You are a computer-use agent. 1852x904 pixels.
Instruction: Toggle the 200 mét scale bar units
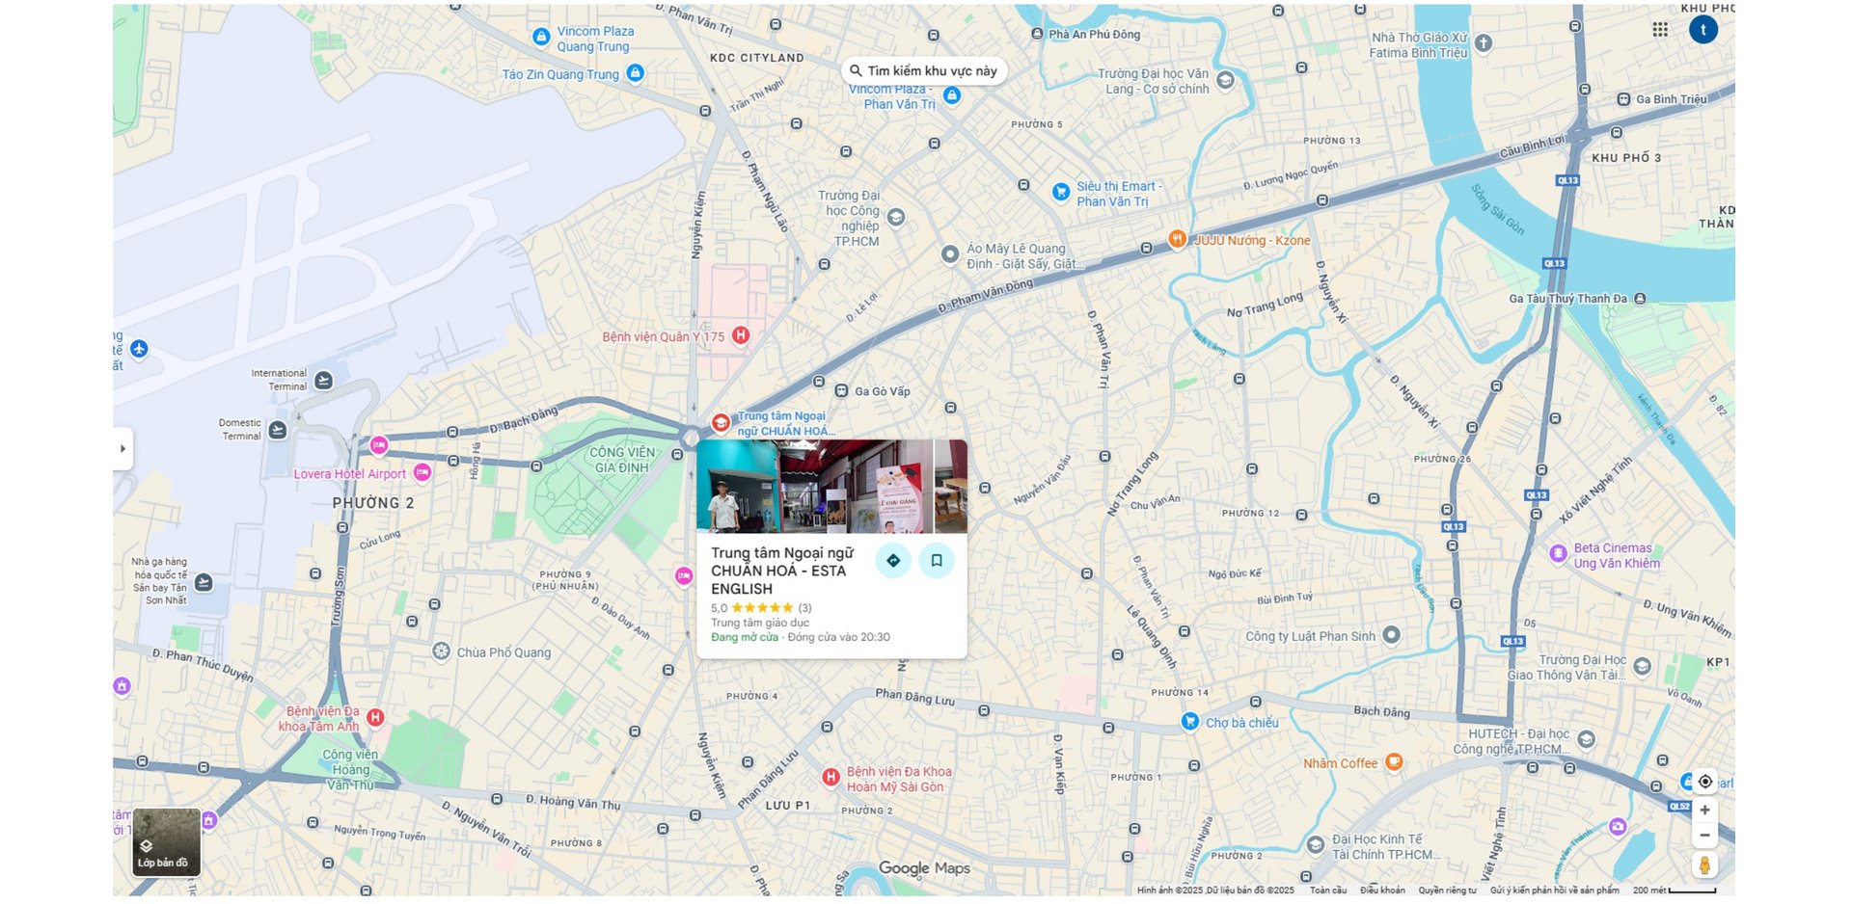1675,891
